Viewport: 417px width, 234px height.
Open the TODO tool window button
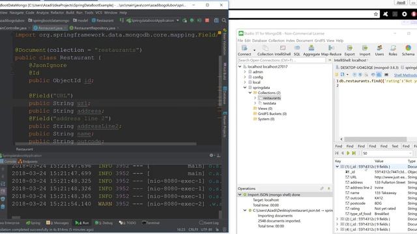coord(128,223)
